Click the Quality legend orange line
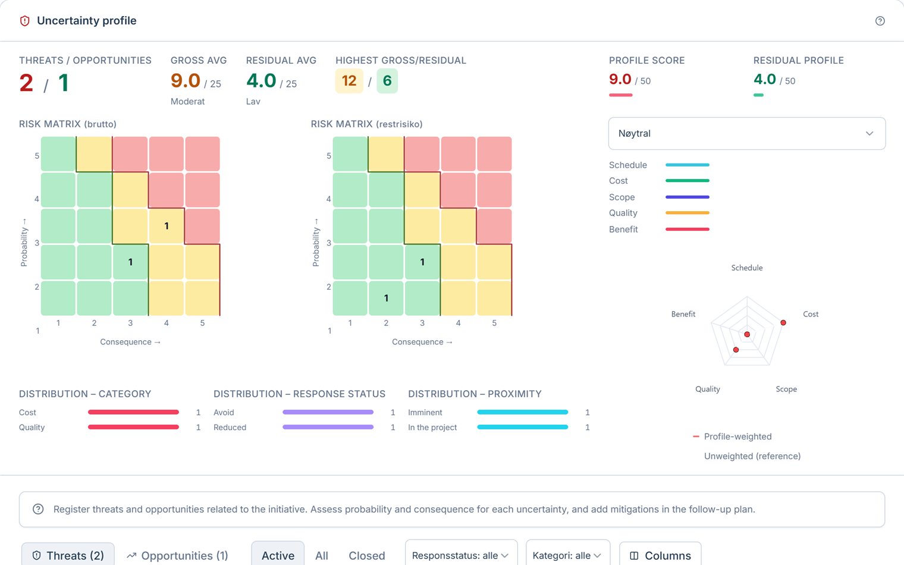This screenshot has width=904, height=565. 688,213
